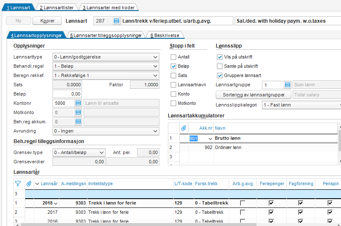Click the horizontal scrollbar under Lønnsartår grid

point(139,224)
